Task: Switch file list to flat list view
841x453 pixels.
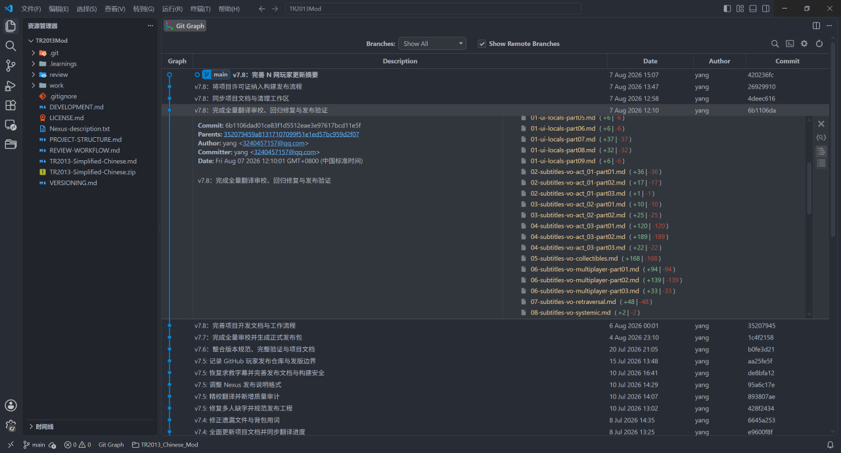Action: pyautogui.click(x=821, y=163)
